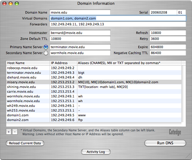Open the Activity Log
Viewport: 192px width, 160px height.
coord(96,152)
